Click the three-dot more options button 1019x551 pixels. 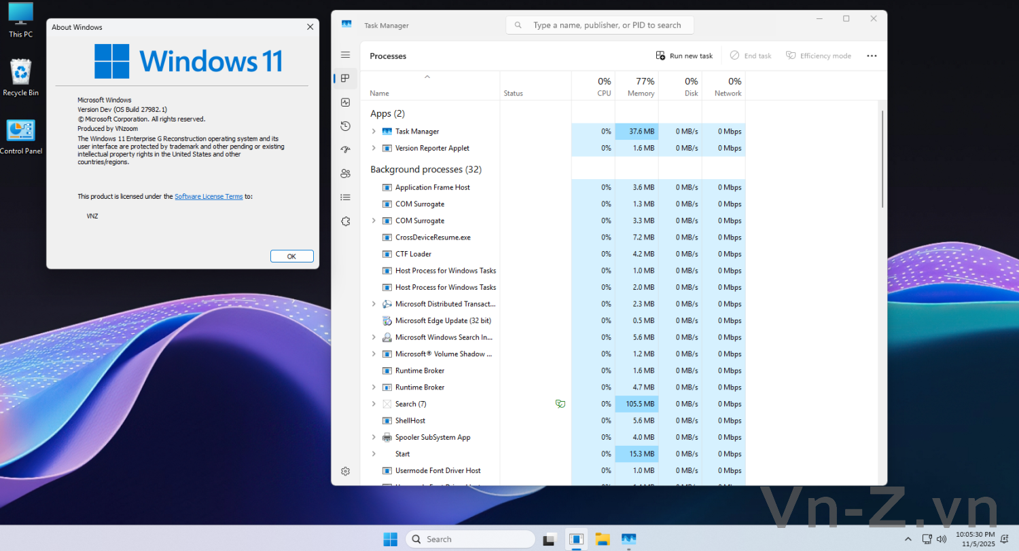coord(872,56)
